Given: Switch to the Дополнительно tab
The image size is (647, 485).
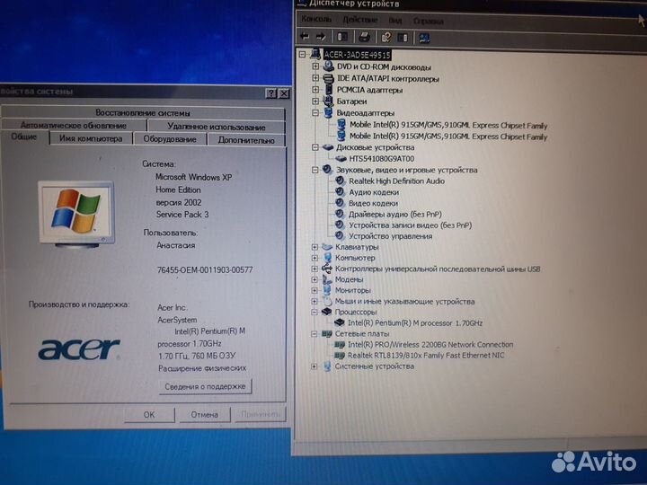Looking at the screenshot, I should pyautogui.click(x=246, y=140).
